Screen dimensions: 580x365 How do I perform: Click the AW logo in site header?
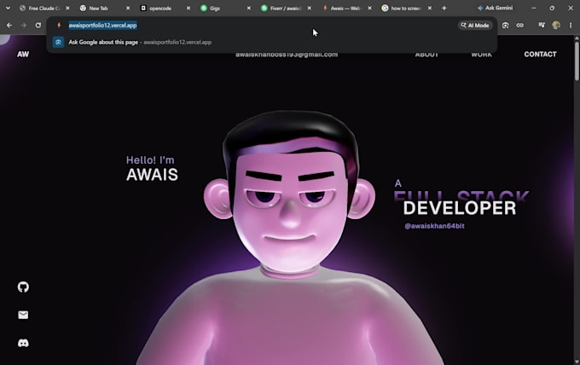coord(23,54)
